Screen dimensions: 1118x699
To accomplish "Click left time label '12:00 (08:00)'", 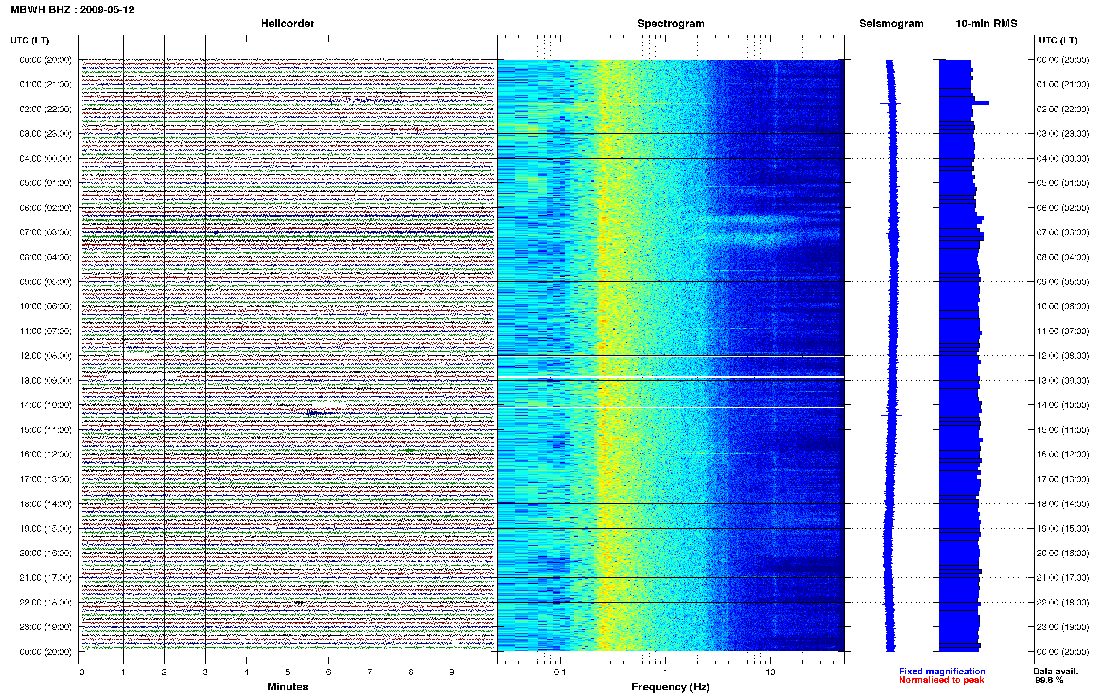I will click(45, 355).
